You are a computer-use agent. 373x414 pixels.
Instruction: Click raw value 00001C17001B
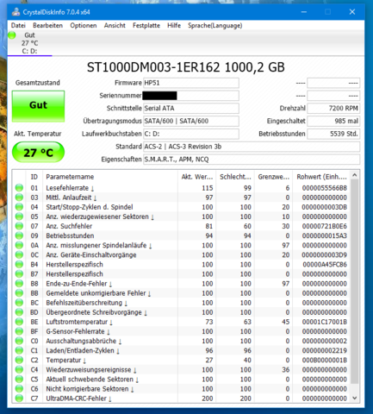[325, 322]
